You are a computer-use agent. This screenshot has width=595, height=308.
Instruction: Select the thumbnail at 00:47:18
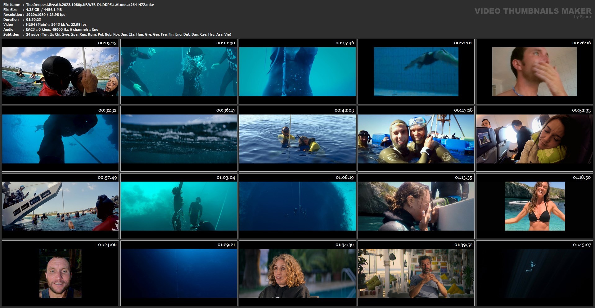416,139
